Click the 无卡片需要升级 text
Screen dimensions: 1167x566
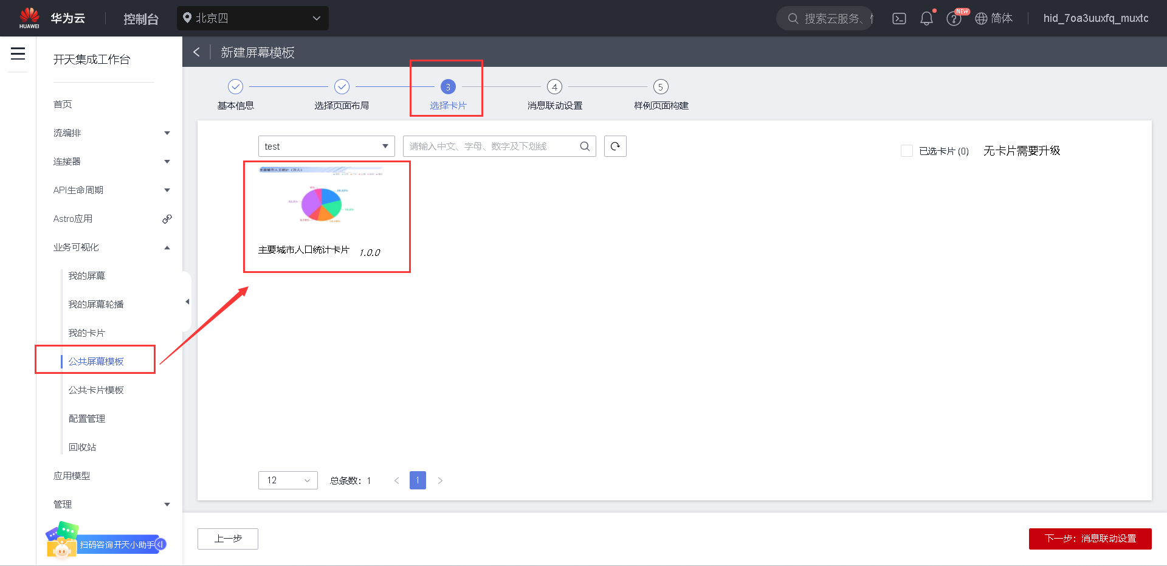pyautogui.click(x=1022, y=151)
